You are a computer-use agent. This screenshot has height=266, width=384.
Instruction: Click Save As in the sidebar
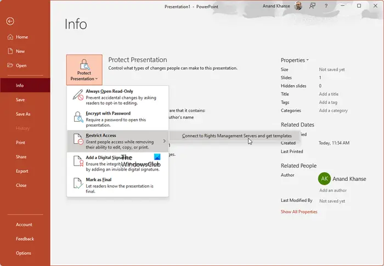[x=25, y=114]
